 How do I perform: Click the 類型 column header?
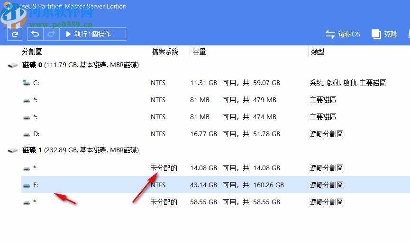coord(318,52)
